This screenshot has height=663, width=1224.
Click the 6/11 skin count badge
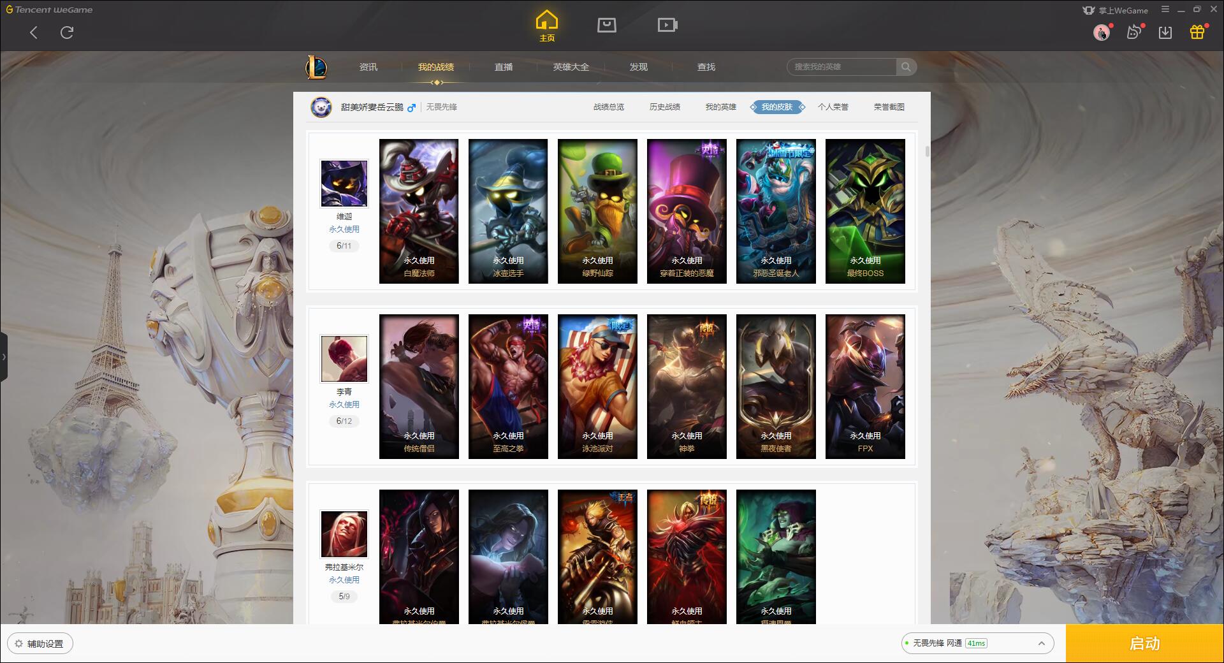(x=344, y=246)
